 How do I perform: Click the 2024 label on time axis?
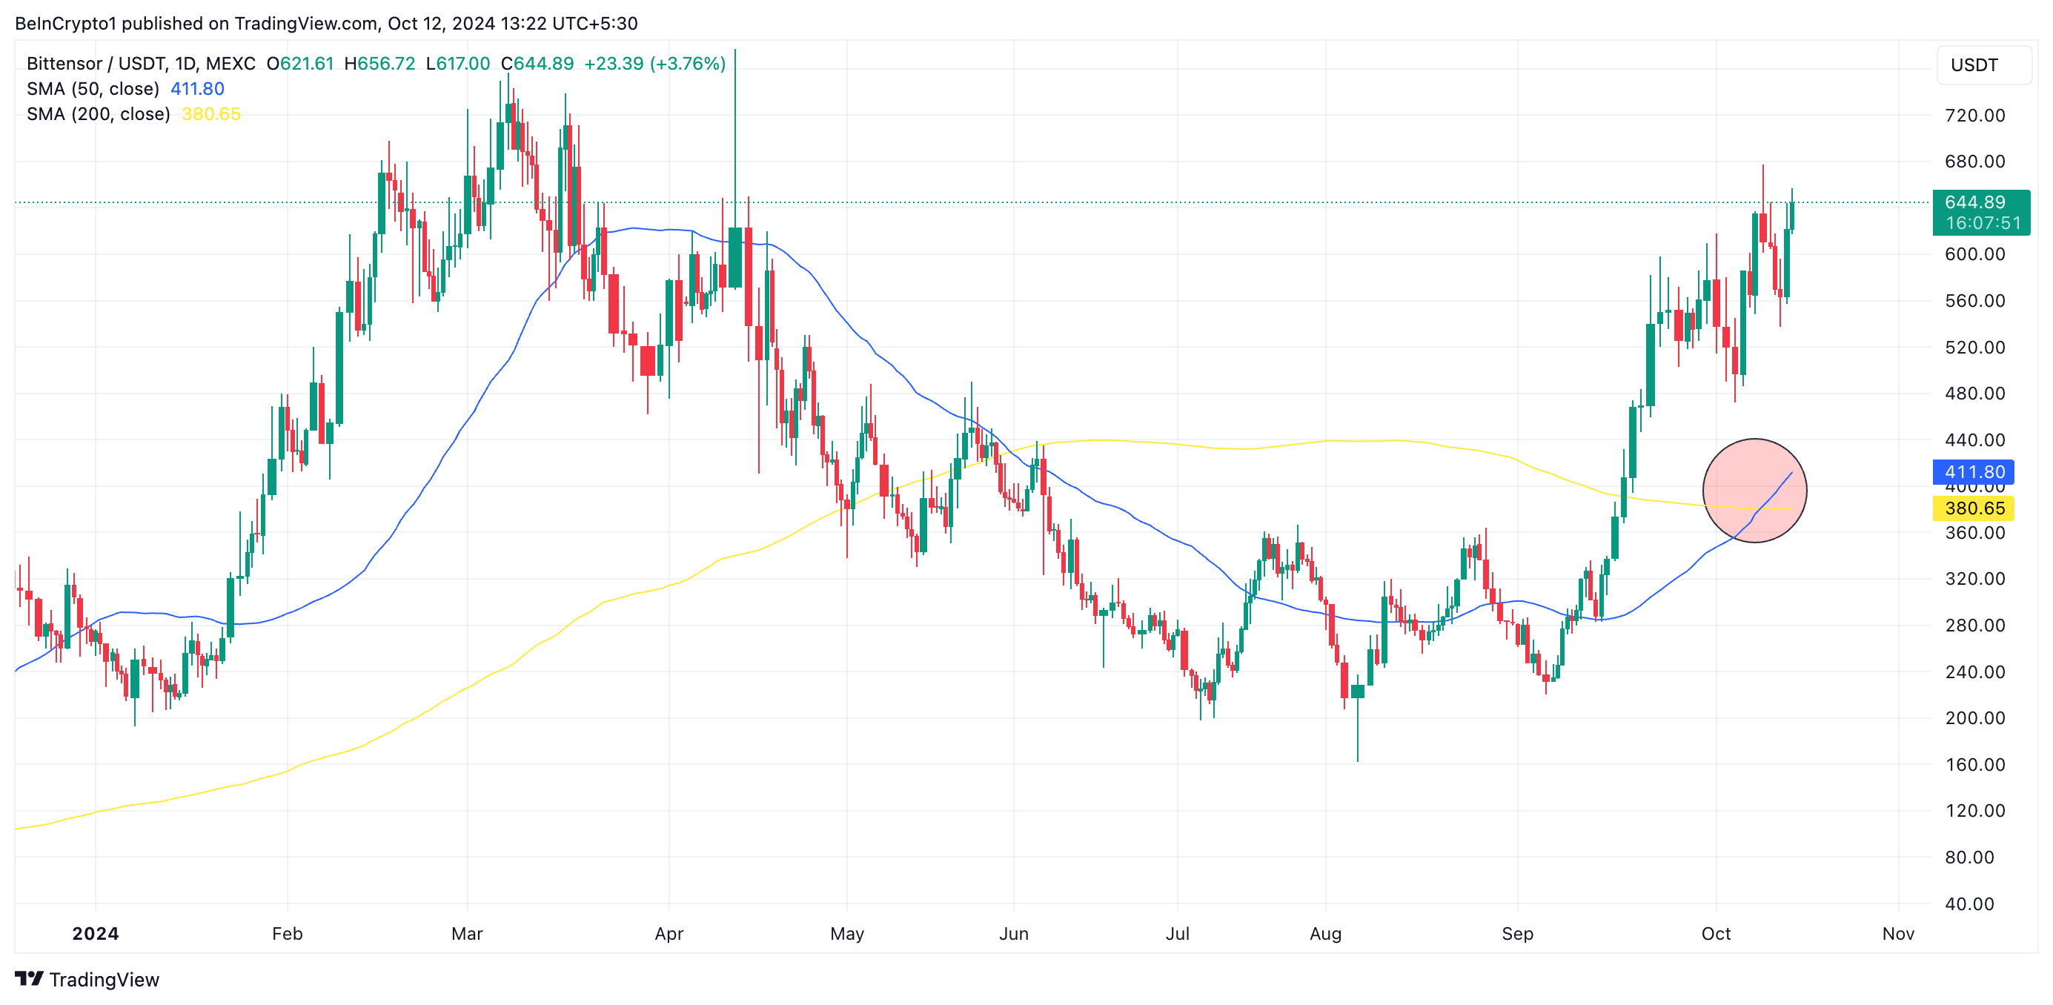(95, 933)
